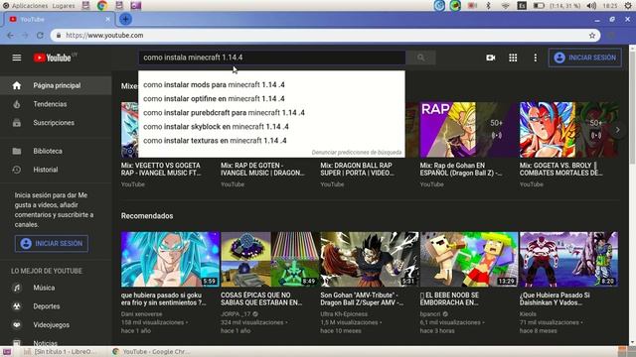Click the Música note icon
Image resolution: width=636 pixels, height=357 pixels.
[17, 288]
